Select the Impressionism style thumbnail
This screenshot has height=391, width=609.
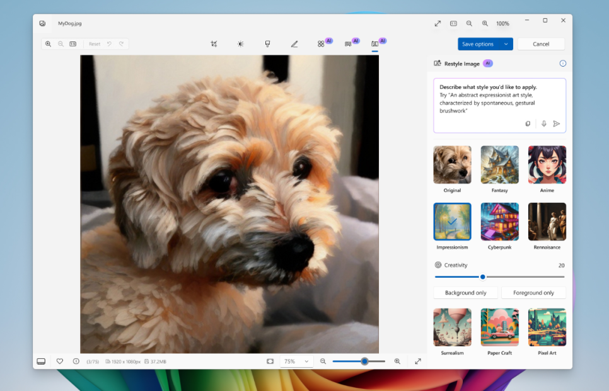(452, 222)
